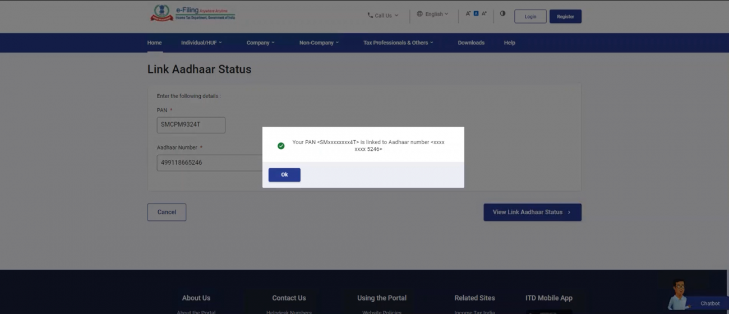Decrease font size with A- icon
The height and width of the screenshot is (314, 729).
[468, 13]
